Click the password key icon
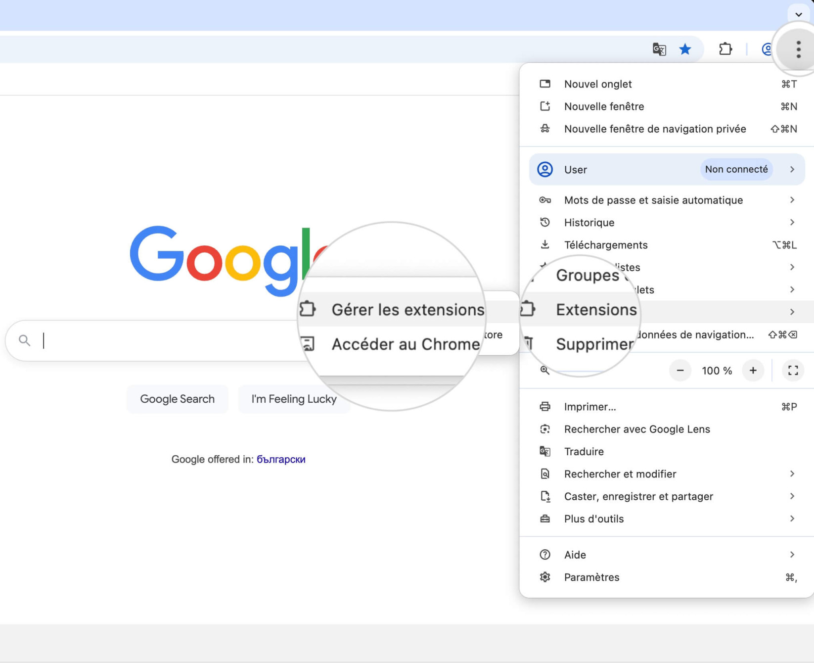Screen dimensions: 814x663 pyautogui.click(x=545, y=200)
